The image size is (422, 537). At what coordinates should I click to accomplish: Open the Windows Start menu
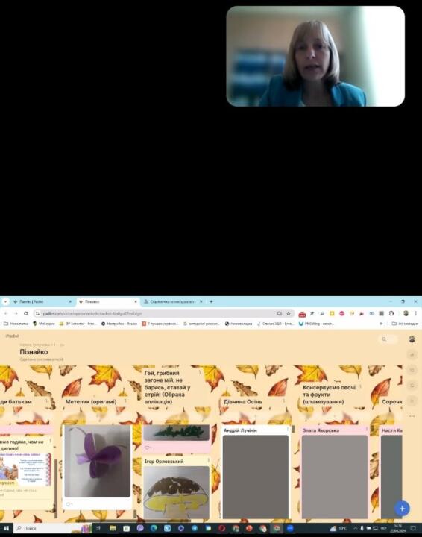pos(6,528)
